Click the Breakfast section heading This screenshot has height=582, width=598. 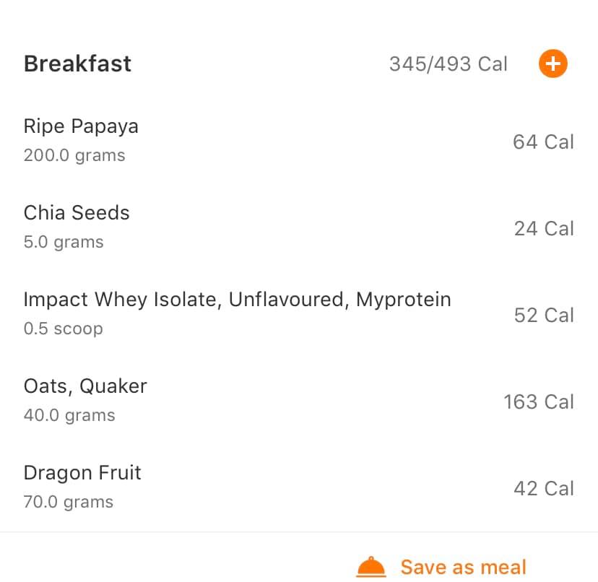78,64
